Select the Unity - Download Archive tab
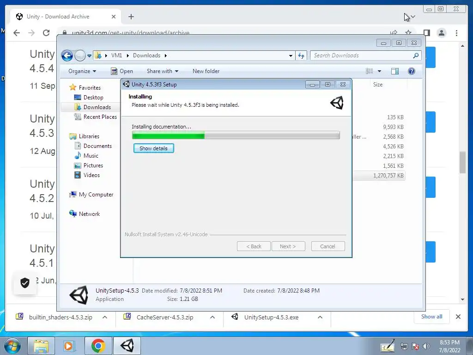 [66, 17]
